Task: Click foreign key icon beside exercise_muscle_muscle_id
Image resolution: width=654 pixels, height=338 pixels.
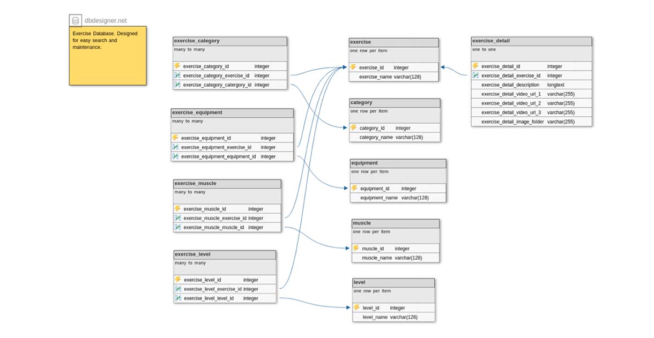Action: point(177,227)
